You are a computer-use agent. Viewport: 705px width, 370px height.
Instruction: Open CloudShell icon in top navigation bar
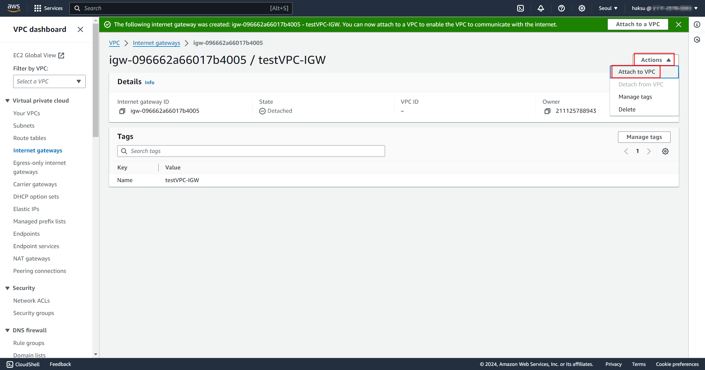click(520, 8)
